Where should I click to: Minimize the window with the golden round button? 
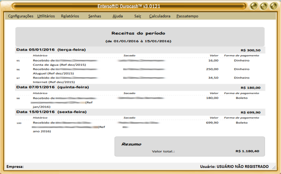(254, 6)
